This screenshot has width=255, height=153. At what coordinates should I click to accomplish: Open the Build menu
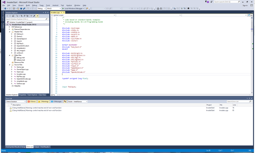[x=28, y=5]
